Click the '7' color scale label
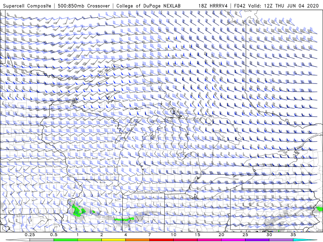This screenshot has width=323, height=242. 149,235
